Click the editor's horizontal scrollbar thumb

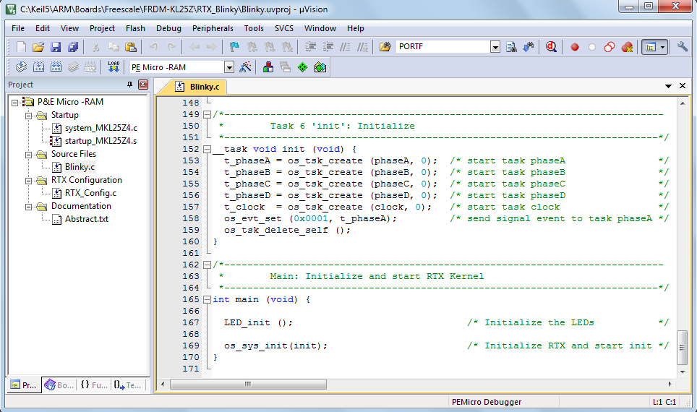(248, 384)
